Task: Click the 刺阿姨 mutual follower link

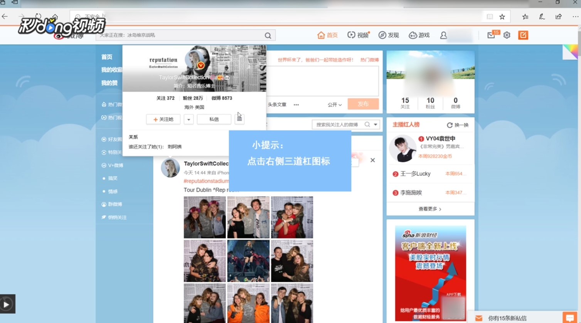Action: point(175,147)
